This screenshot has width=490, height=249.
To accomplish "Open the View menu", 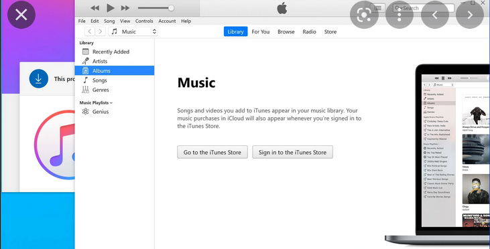I will tap(125, 21).
